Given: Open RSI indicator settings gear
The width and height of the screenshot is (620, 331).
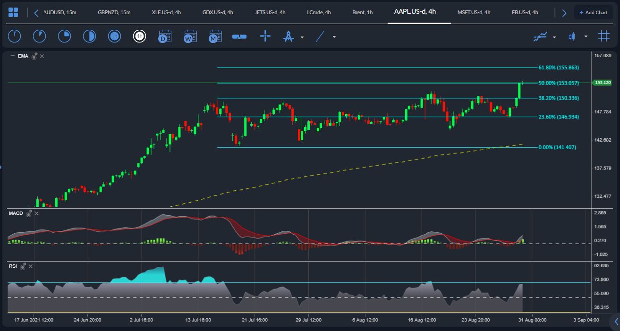Looking at the screenshot, I should [x=23, y=266].
